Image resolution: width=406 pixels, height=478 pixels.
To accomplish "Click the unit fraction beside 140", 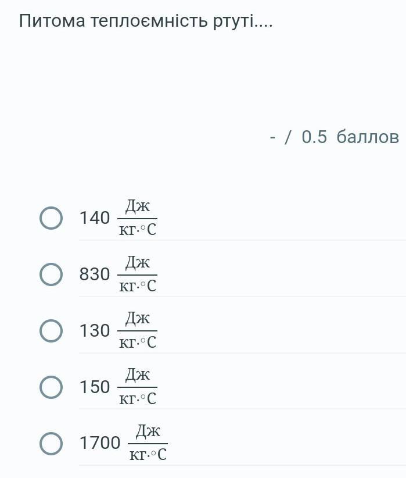I will coord(137,217).
